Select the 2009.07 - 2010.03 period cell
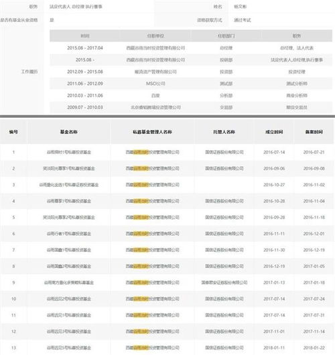 tap(85, 107)
